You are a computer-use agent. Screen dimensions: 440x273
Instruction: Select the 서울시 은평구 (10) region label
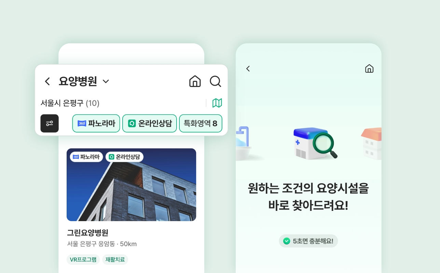pyautogui.click(x=70, y=103)
